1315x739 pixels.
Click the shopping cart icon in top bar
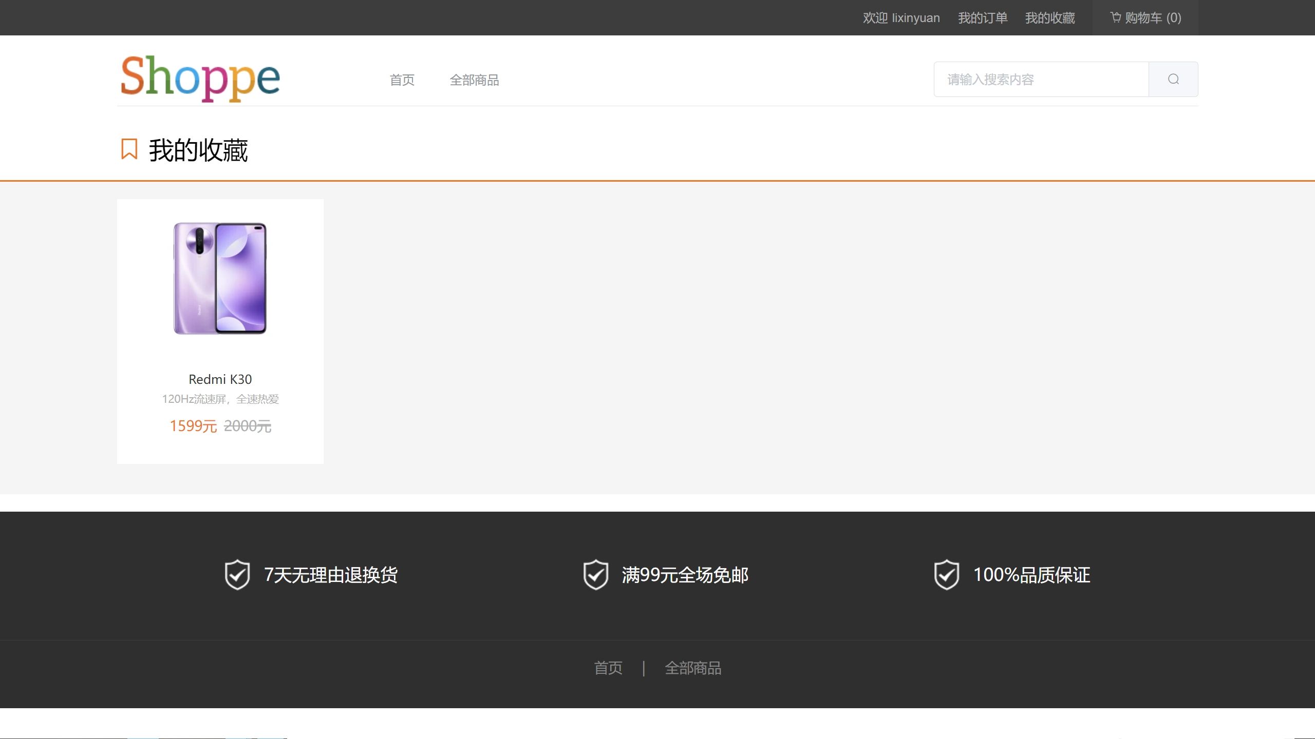click(1115, 17)
